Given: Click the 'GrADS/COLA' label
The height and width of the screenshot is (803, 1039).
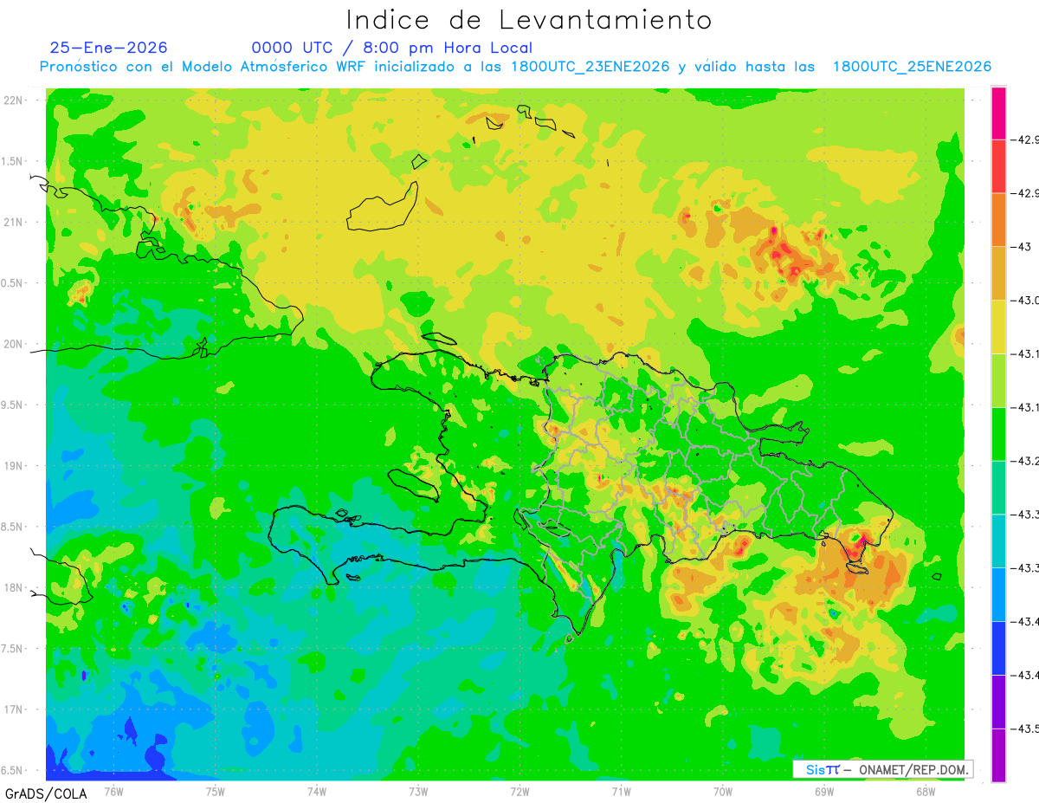Looking at the screenshot, I should pyautogui.click(x=46, y=793).
